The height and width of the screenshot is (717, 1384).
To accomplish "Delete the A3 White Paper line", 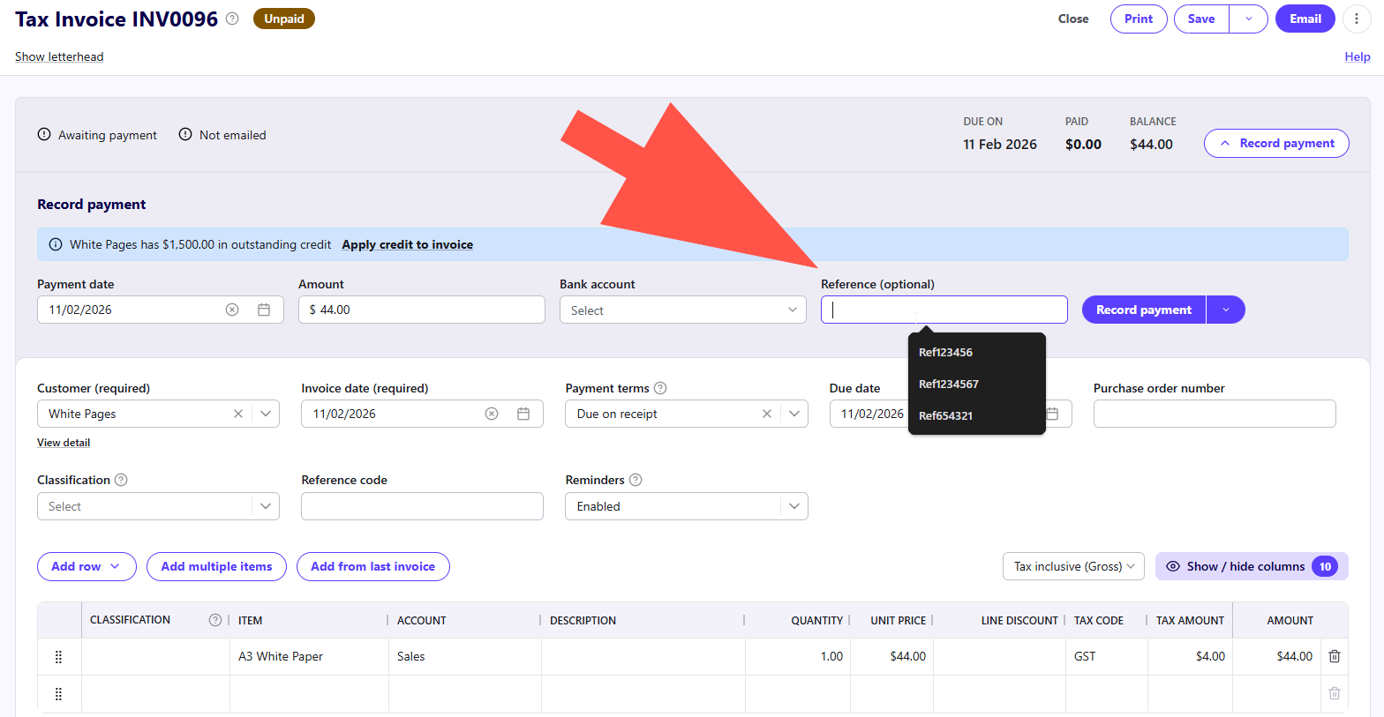I will pos(1335,656).
